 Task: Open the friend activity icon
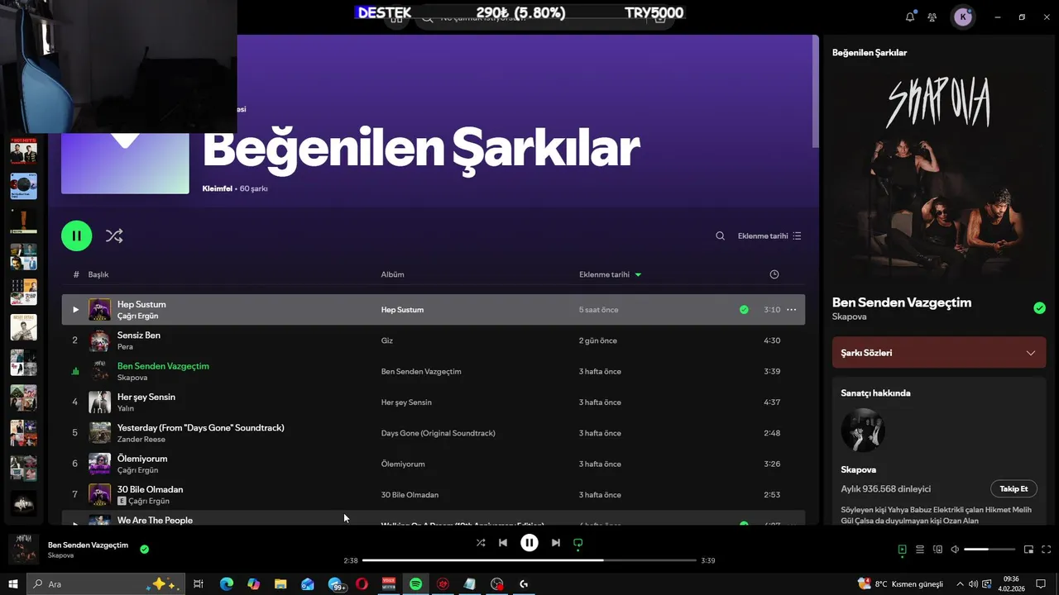tap(932, 17)
